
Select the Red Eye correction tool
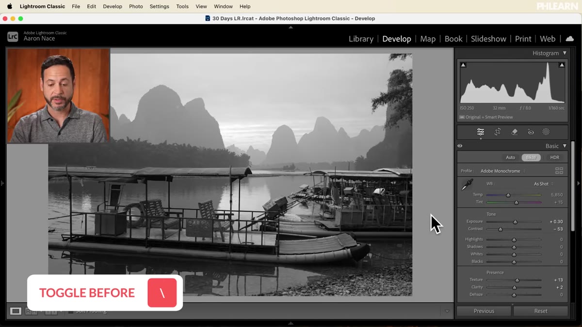pos(531,132)
